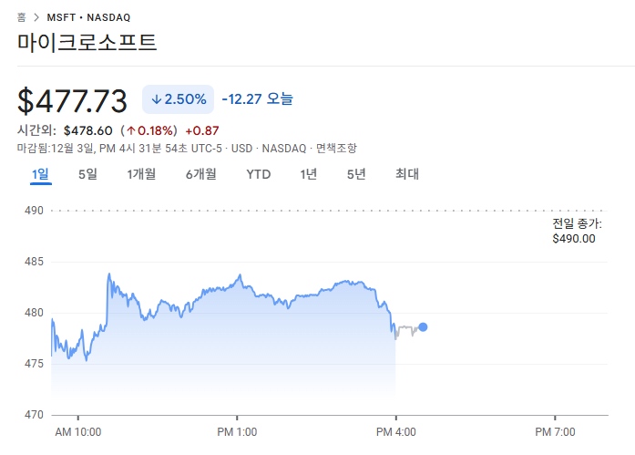Click the down arrow in 2.50% badge

[x=156, y=98]
